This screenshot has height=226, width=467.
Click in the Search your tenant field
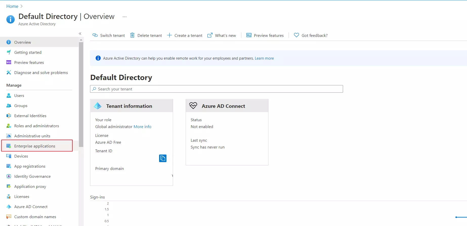(217, 89)
